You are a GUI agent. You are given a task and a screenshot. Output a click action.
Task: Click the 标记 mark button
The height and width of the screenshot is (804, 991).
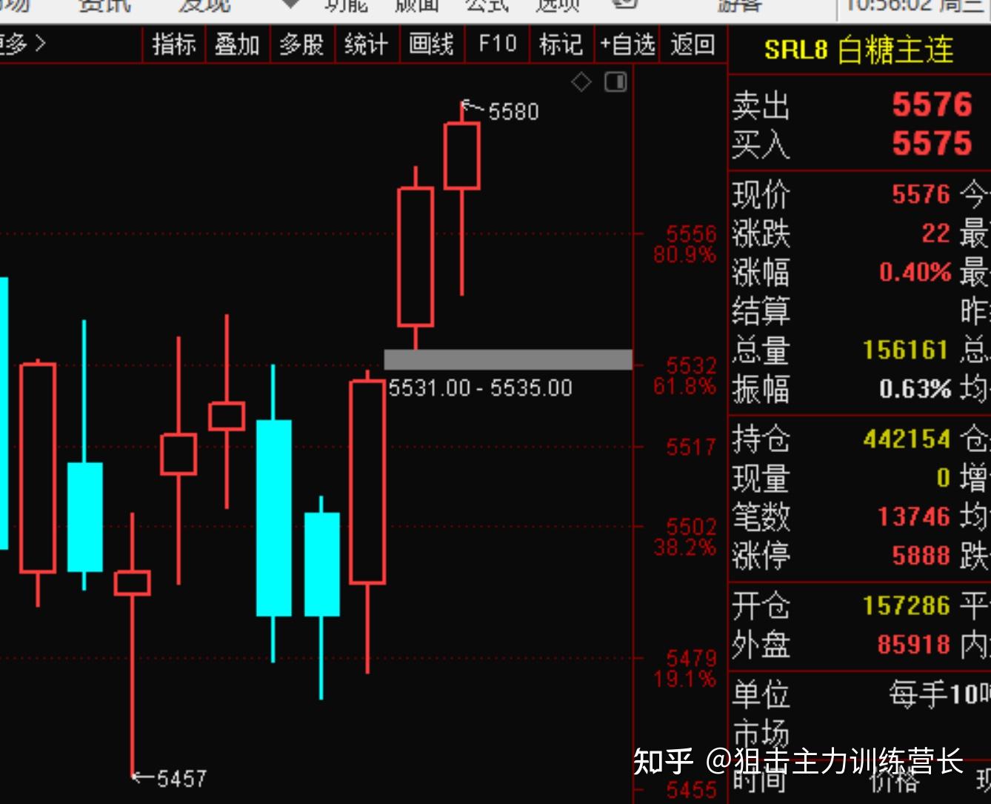pyautogui.click(x=561, y=44)
